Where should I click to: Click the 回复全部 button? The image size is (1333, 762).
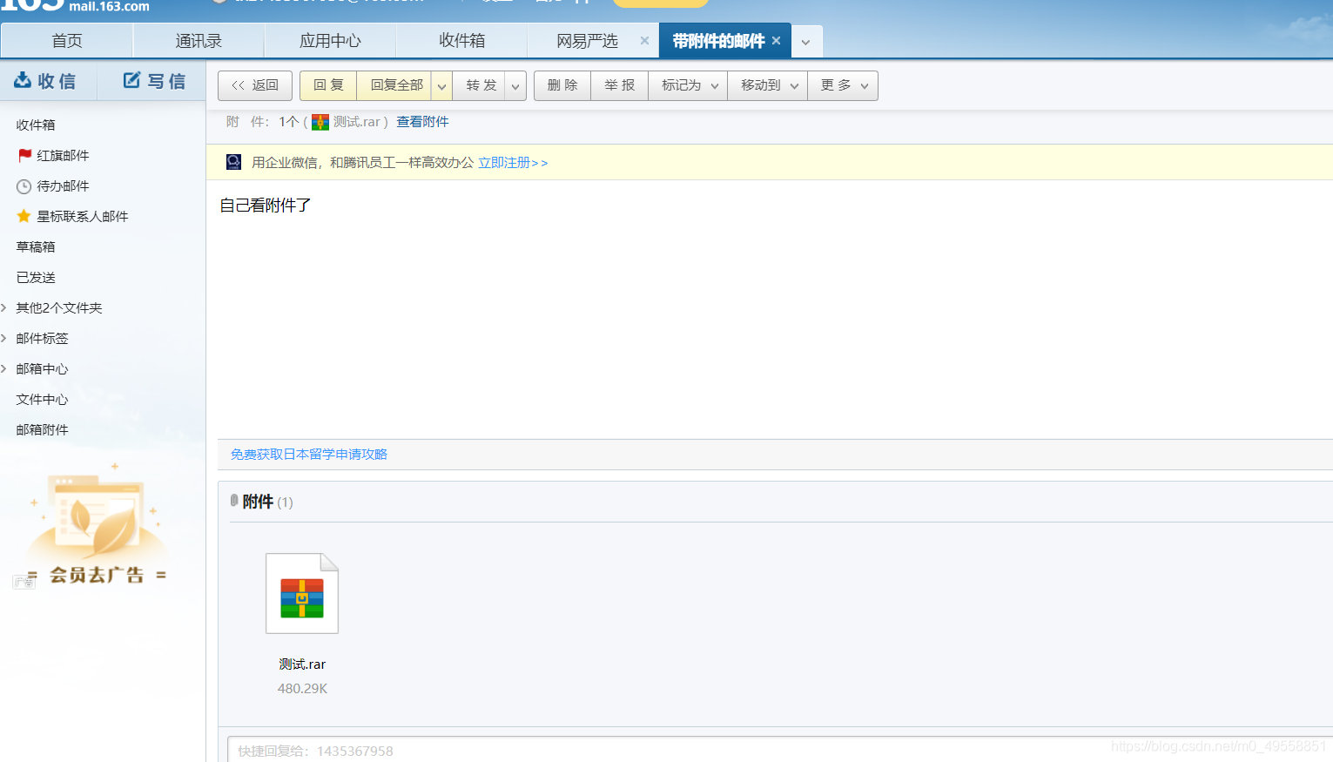point(396,85)
